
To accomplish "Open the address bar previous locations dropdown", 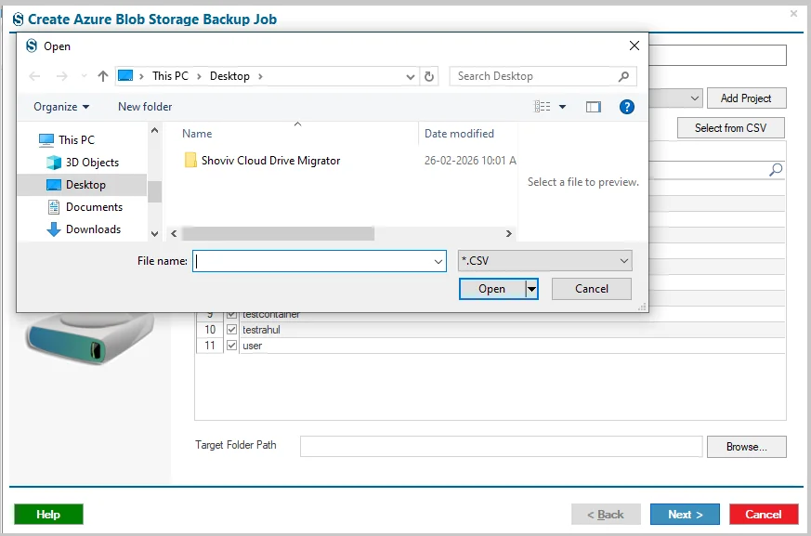I will 411,76.
